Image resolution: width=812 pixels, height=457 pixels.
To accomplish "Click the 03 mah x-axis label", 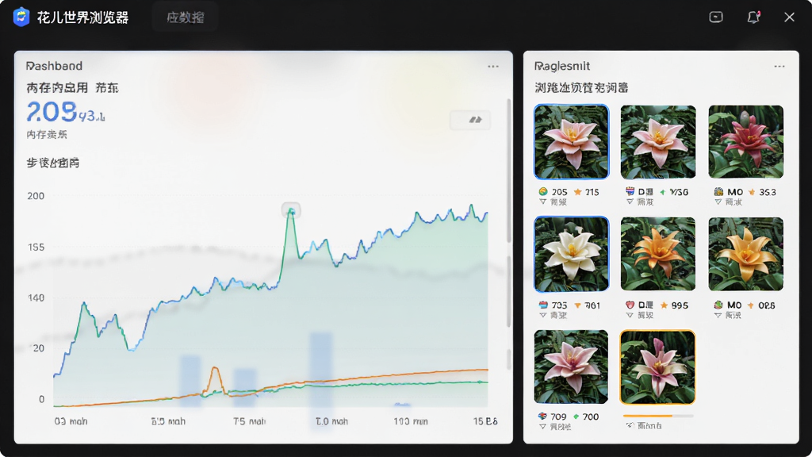I will 71,421.
